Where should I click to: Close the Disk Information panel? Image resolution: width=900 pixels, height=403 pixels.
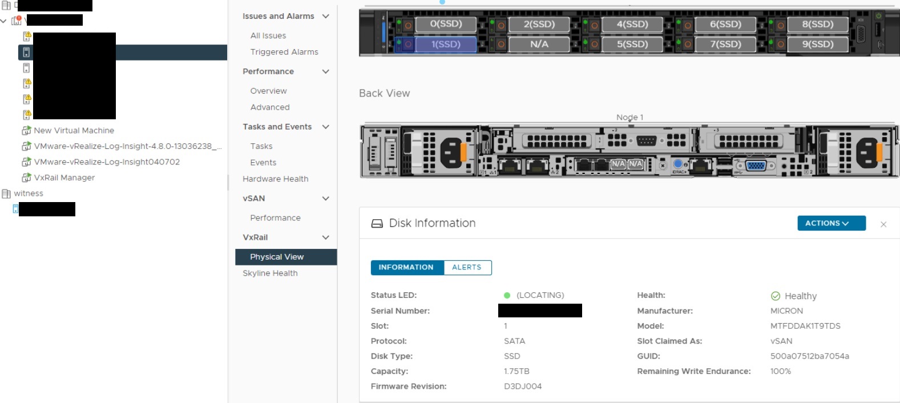pyautogui.click(x=883, y=224)
